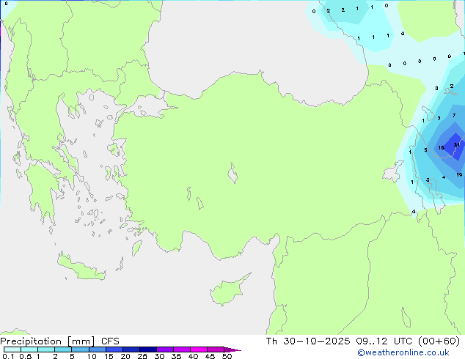
Task: Select the 'Th 30-10-2025 09..12 UTC (00+60)' timestamp
Action: click(363, 341)
